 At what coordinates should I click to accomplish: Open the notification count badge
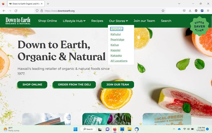(x=207, y=129)
